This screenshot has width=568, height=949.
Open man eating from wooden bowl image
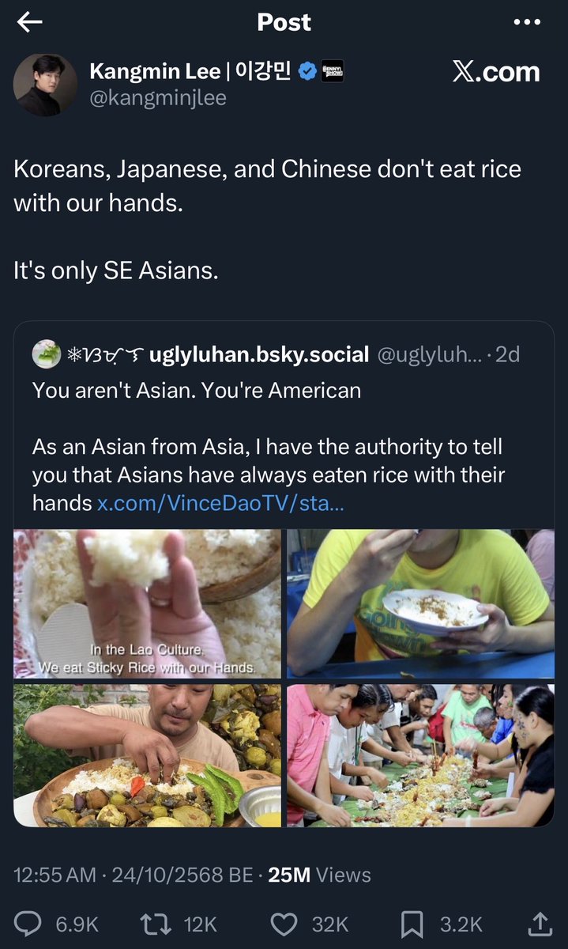[x=147, y=755]
